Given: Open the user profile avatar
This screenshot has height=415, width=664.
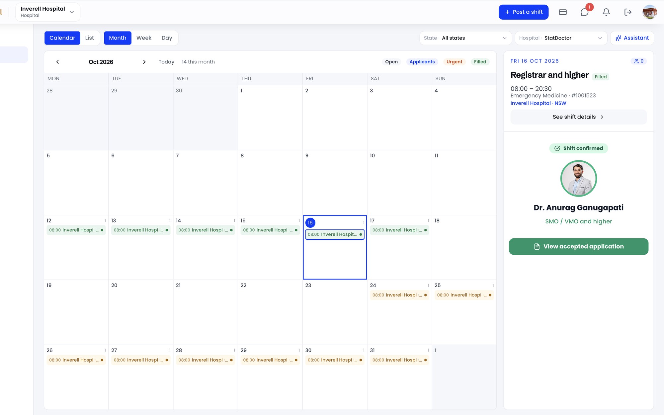Looking at the screenshot, I should click(x=650, y=12).
